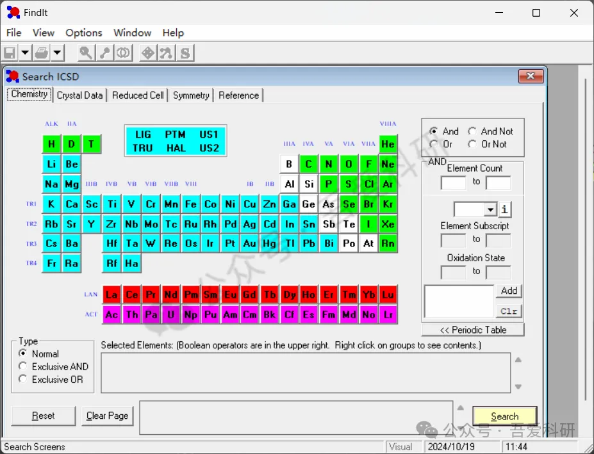Pick the Li element tile
Screen dimensions: 594x454
pyautogui.click(x=51, y=164)
